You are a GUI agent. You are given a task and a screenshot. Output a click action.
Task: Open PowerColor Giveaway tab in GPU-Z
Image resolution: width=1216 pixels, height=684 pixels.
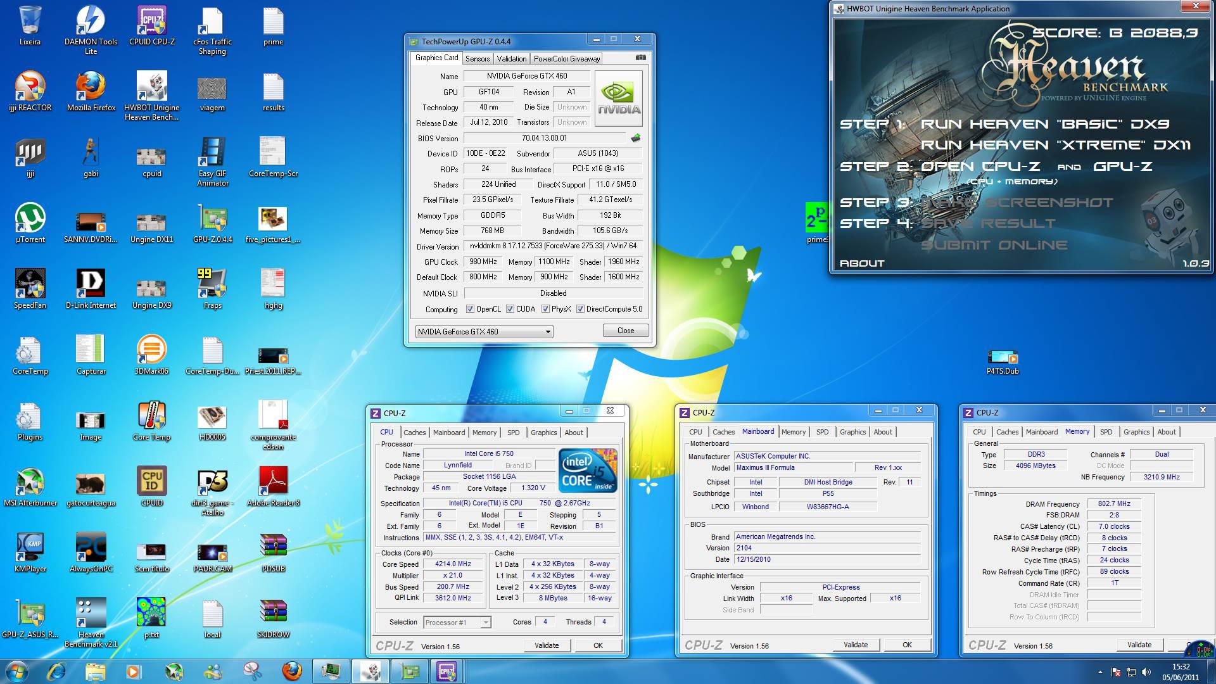[566, 58]
